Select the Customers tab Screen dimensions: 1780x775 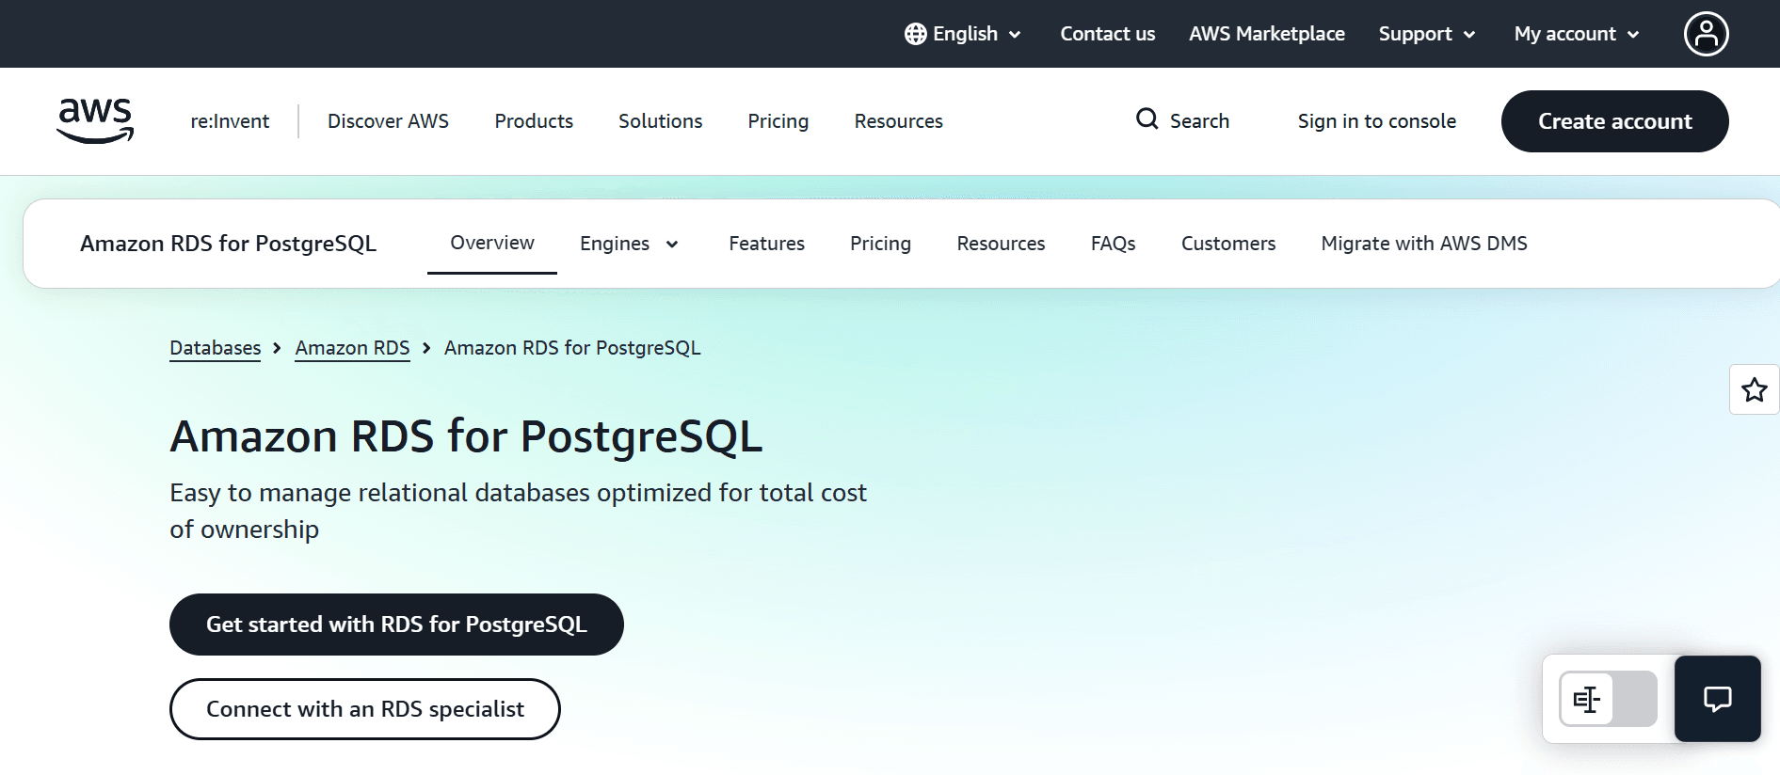1228,244
